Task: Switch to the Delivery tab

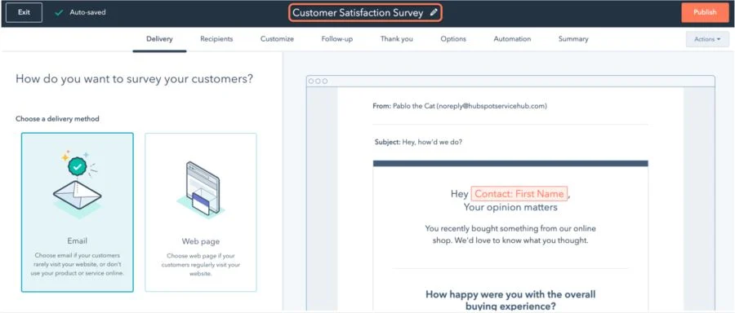Action: click(x=159, y=39)
